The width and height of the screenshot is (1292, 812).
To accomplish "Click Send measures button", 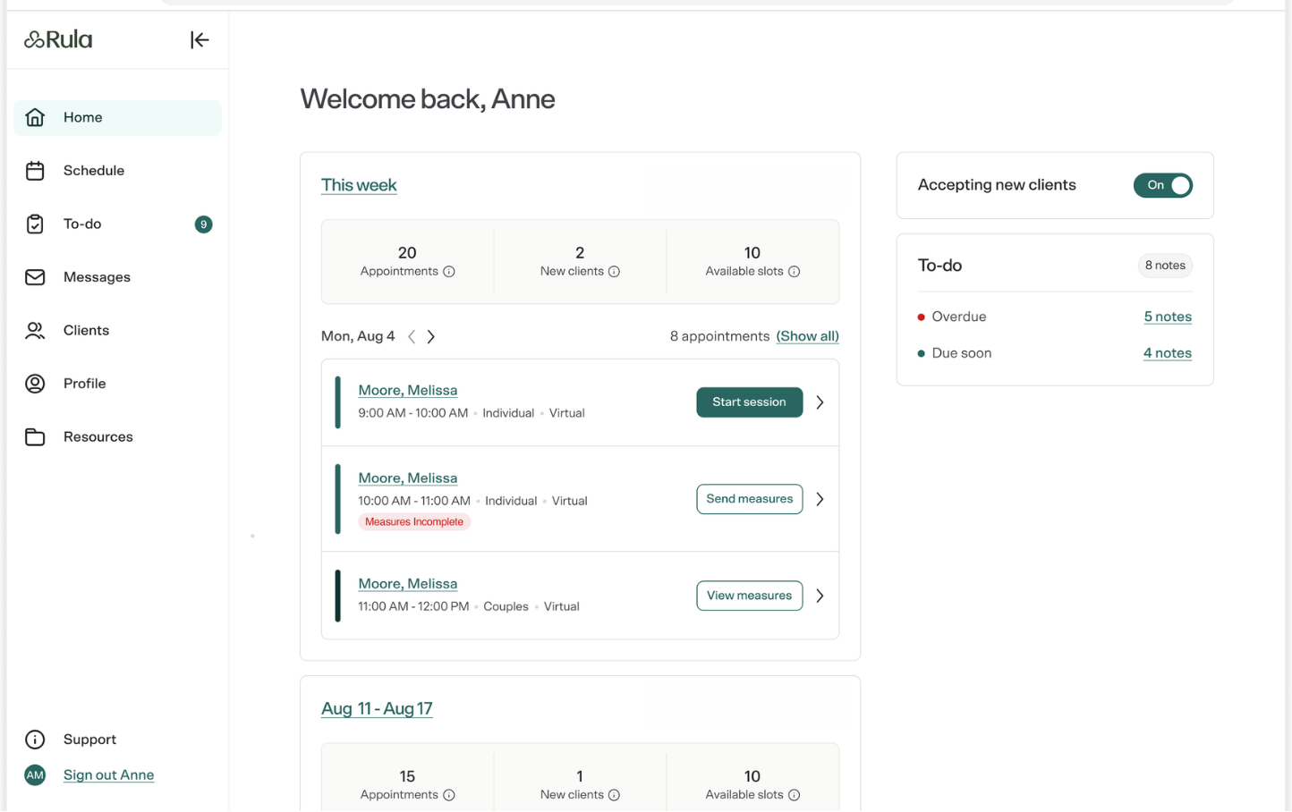I will (x=749, y=499).
